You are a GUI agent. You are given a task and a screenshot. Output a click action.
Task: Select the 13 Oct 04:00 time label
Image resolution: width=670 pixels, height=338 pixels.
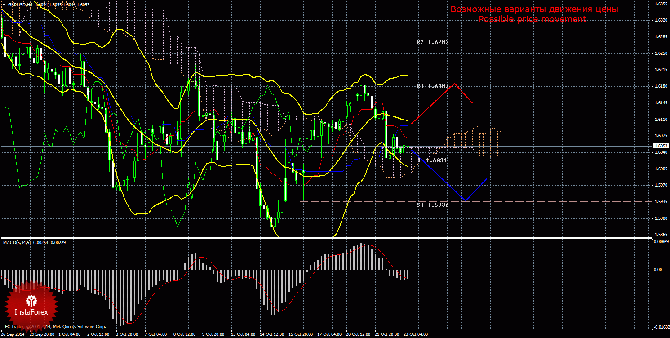click(x=243, y=334)
